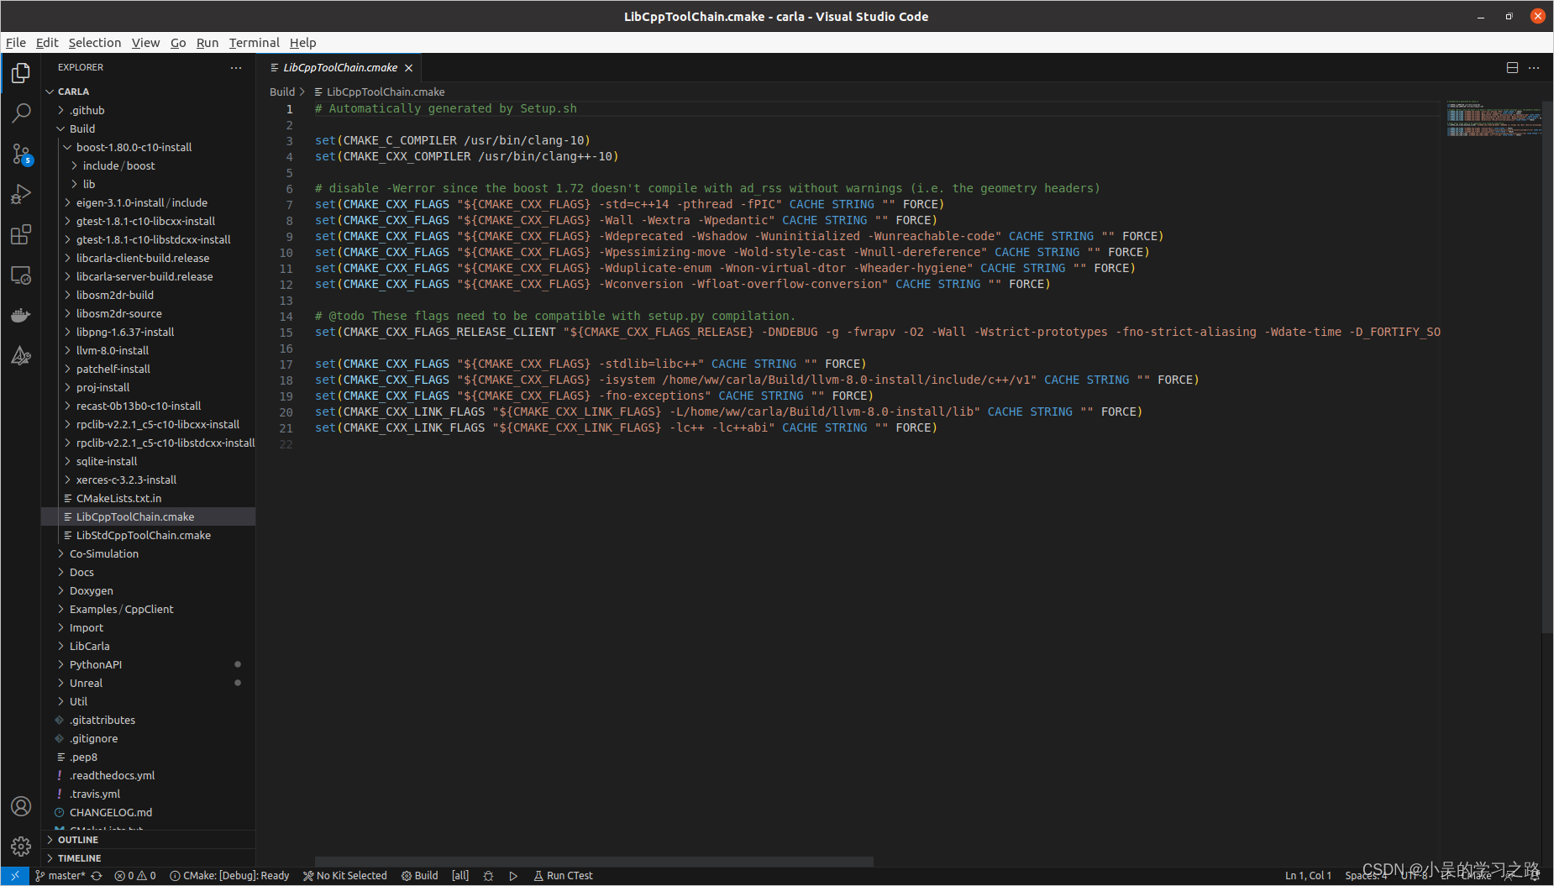This screenshot has height=886, width=1554.
Task: Open the Selection menu
Action: click(x=95, y=43)
